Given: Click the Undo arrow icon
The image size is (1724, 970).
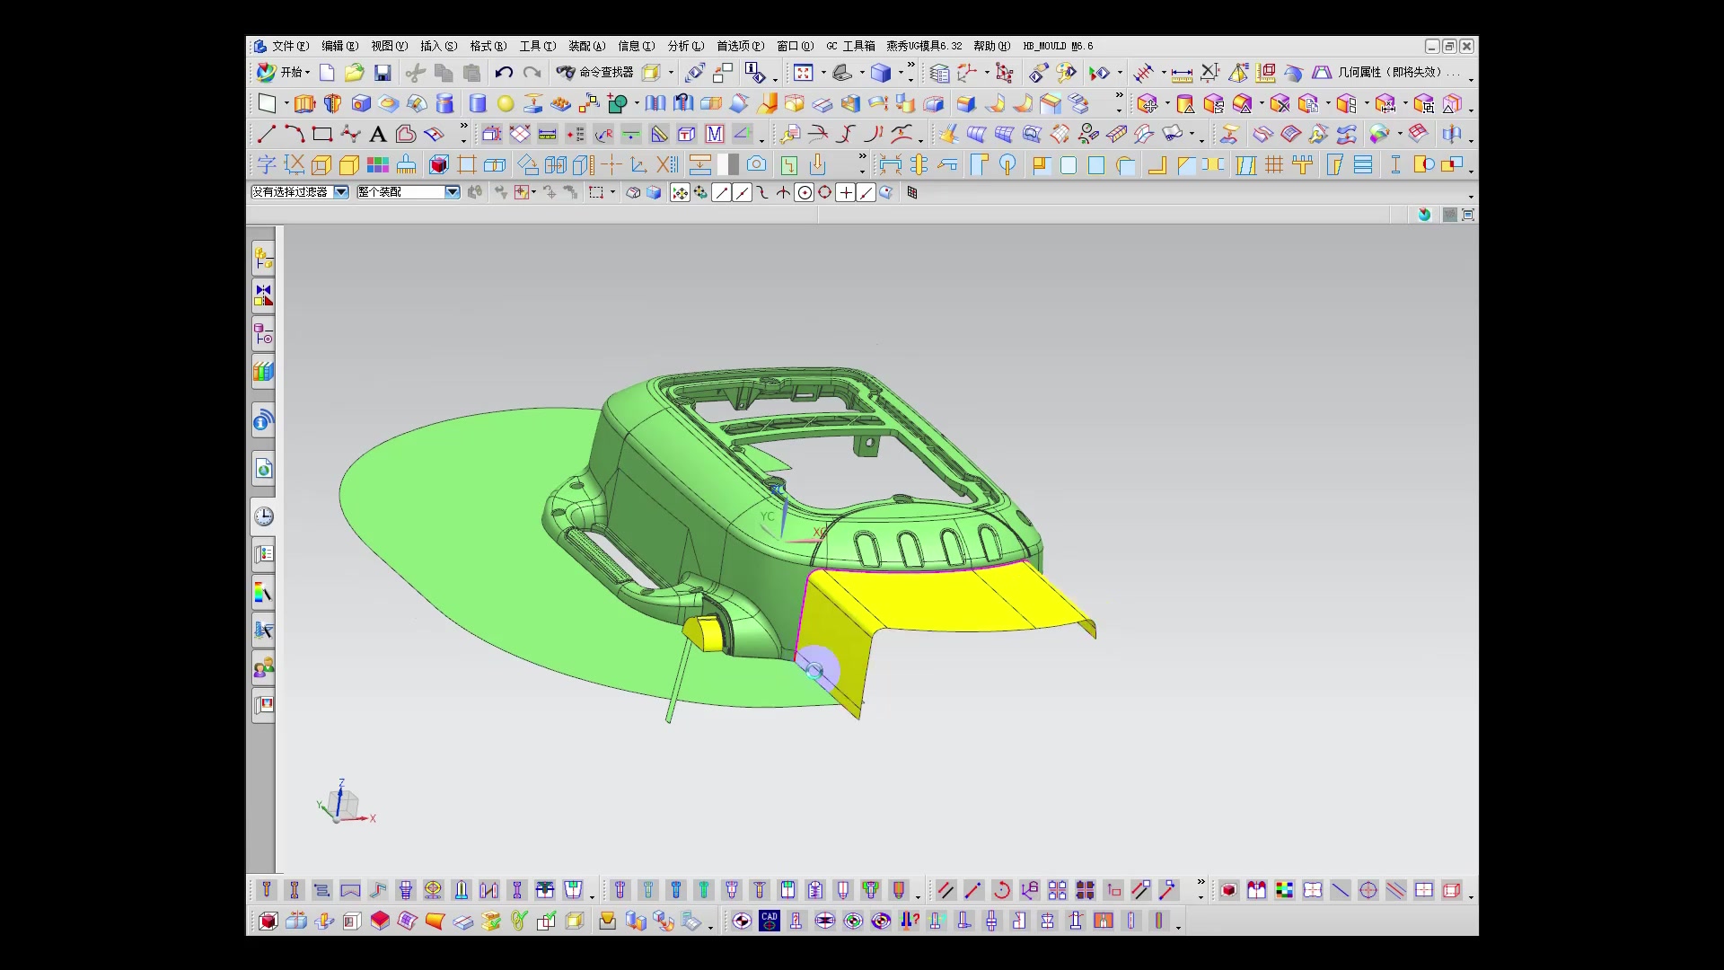Looking at the screenshot, I should click(504, 73).
